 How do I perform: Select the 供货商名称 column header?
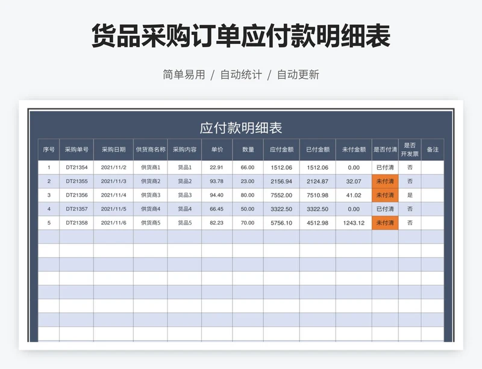pyautogui.click(x=151, y=149)
